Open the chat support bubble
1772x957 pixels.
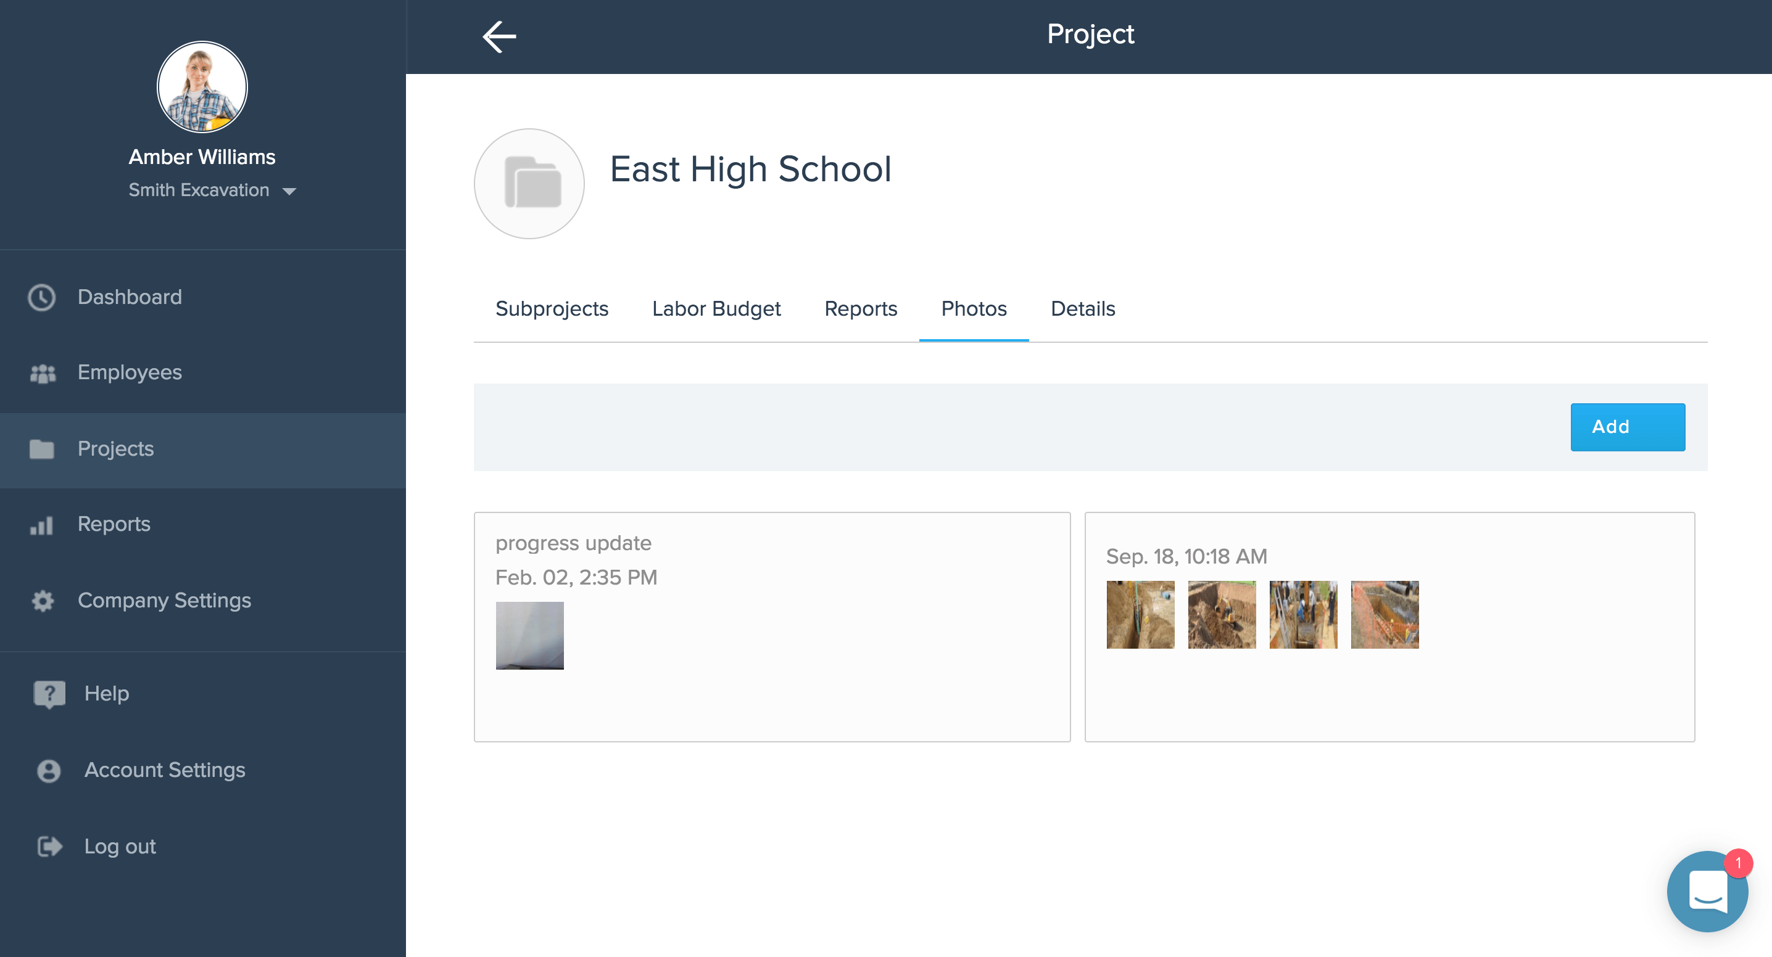pos(1707,892)
